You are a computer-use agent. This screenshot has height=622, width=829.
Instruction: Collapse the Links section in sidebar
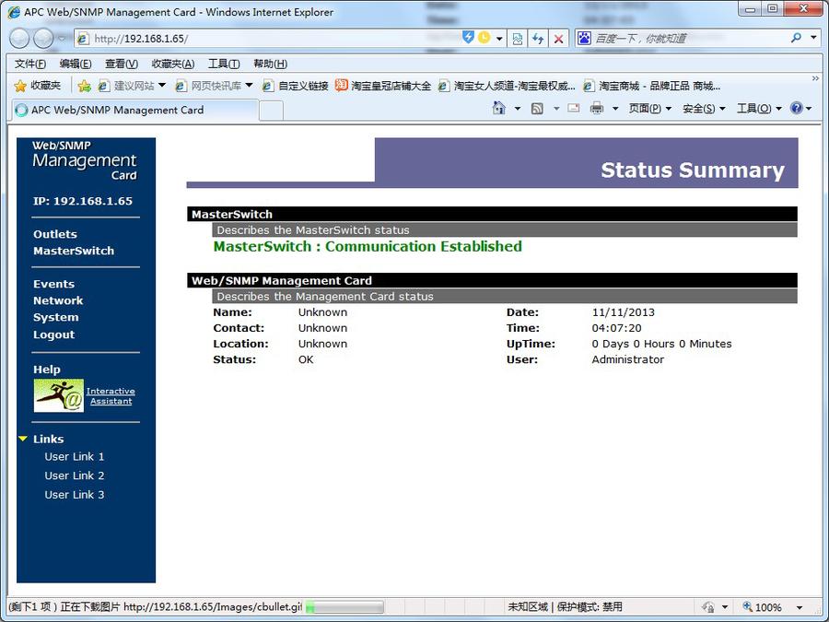coord(23,440)
